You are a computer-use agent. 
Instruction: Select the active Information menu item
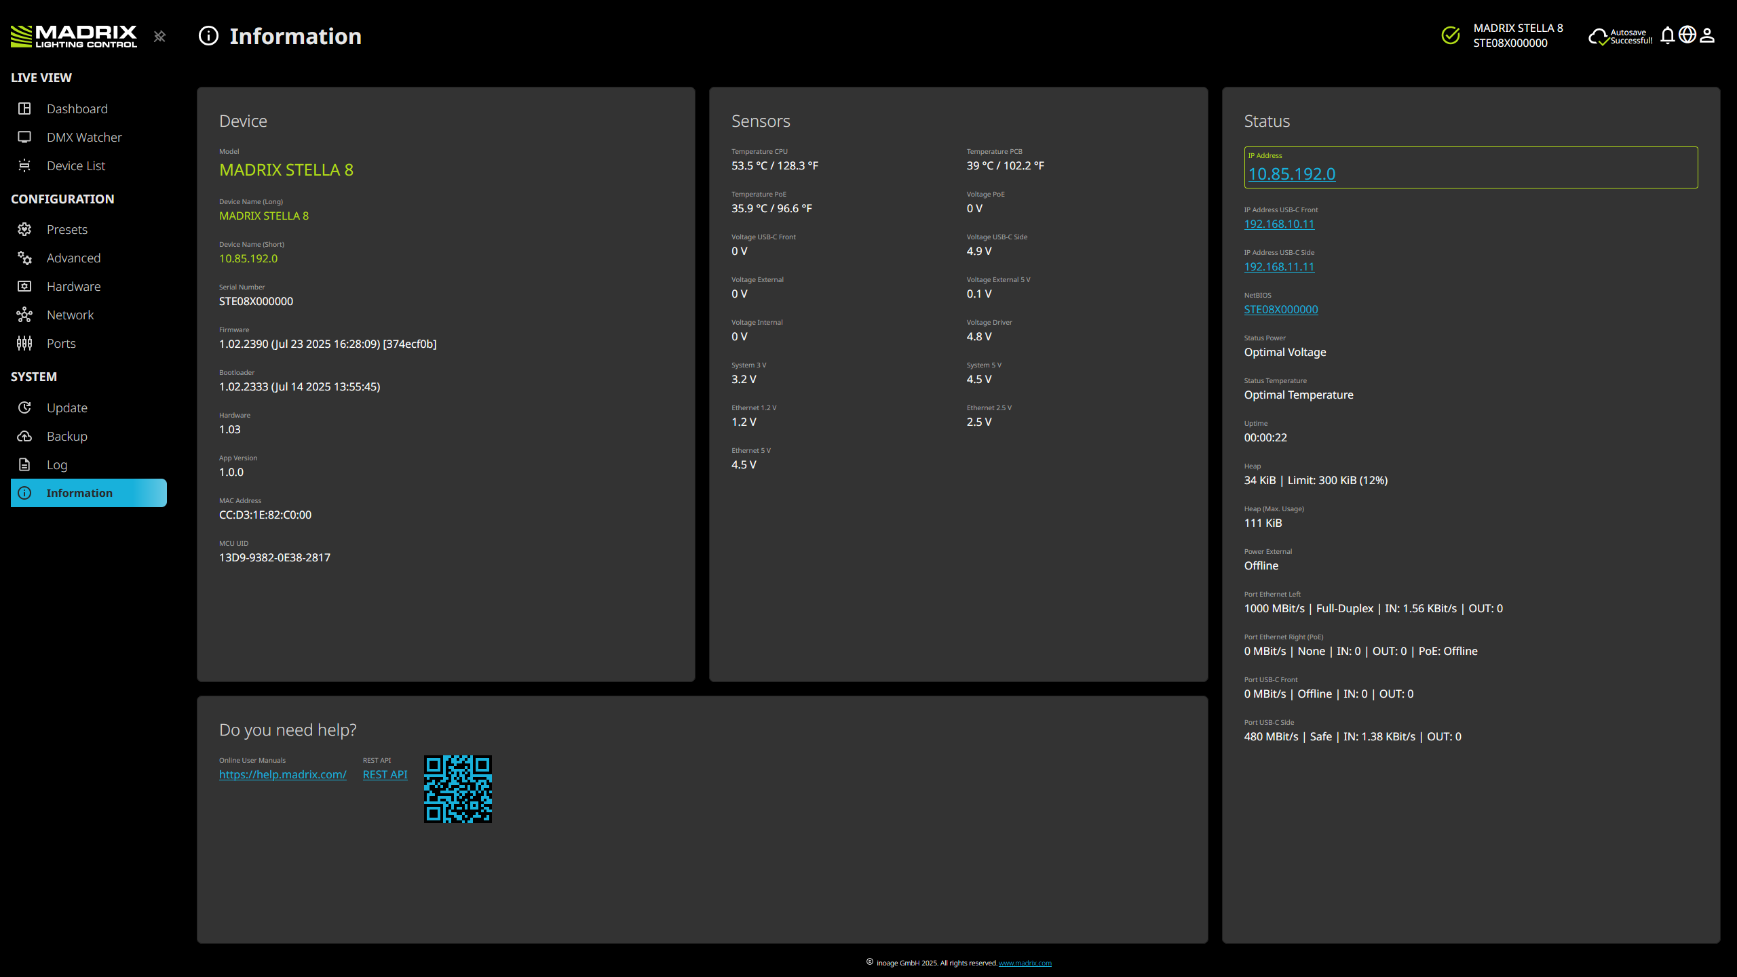pos(89,493)
